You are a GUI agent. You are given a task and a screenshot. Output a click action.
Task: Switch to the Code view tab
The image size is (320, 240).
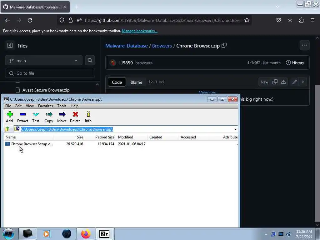click(117, 82)
